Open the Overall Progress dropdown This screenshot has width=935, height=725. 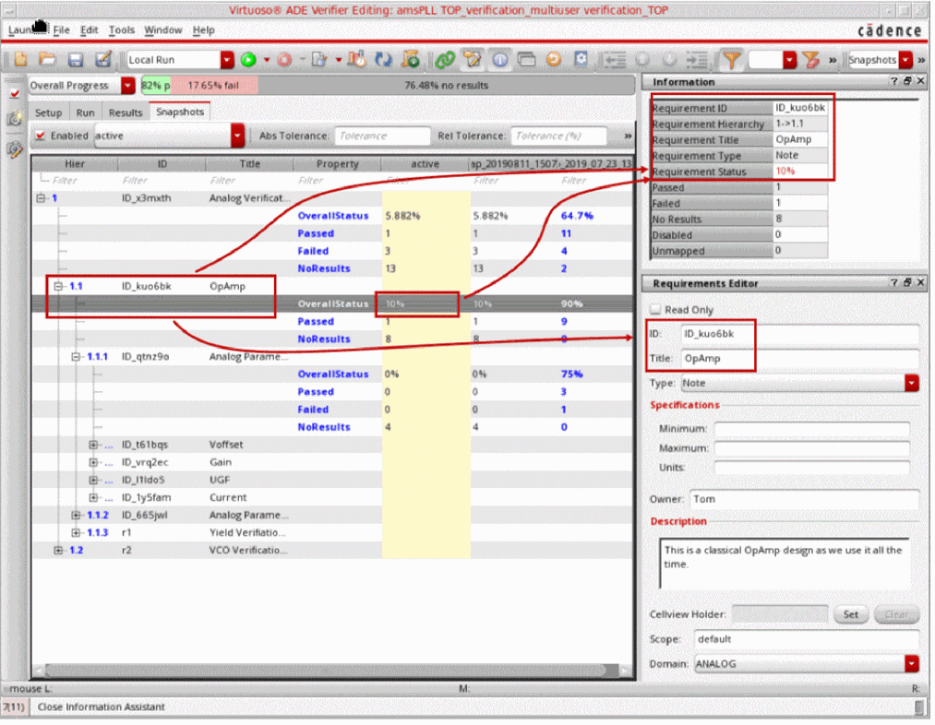click(x=127, y=86)
